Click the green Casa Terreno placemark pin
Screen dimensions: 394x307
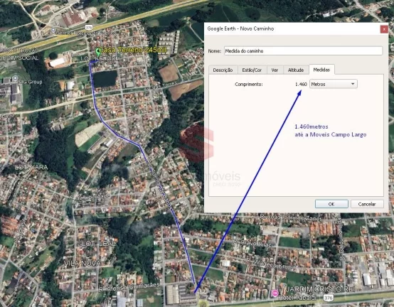click(x=98, y=53)
